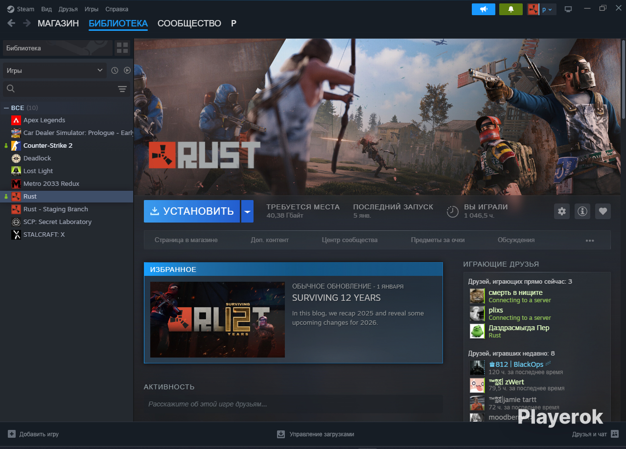Open advanced filter options icon
This screenshot has height=449, width=626.
coord(122,89)
